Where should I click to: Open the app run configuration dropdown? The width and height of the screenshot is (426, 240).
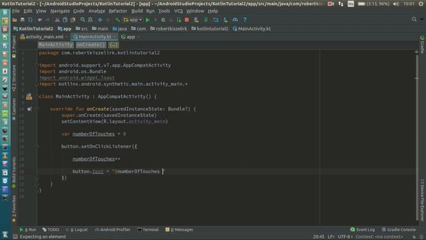pos(133,20)
